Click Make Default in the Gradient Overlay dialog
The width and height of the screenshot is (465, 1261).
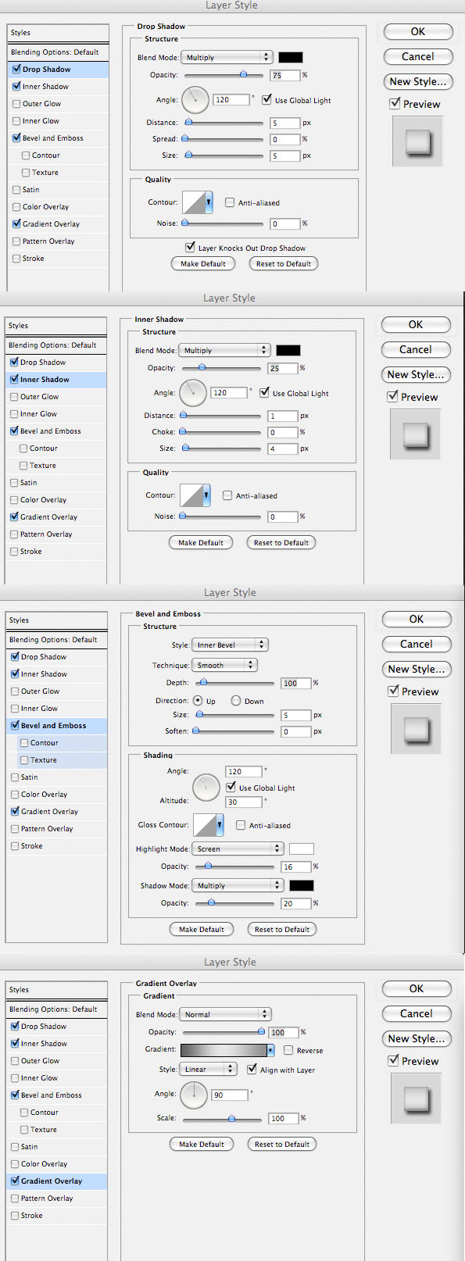click(202, 1144)
